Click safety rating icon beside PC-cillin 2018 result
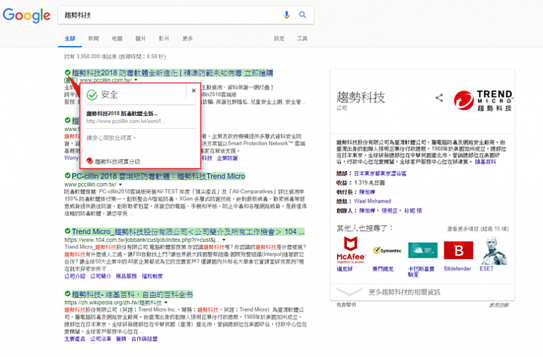Image resolution: width=543 pixels, height=357 pixels. point(68,175)
